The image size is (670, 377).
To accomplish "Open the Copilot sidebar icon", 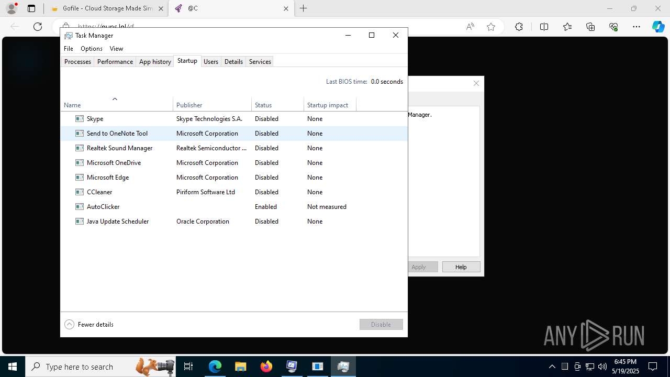I will coord(658,27).
